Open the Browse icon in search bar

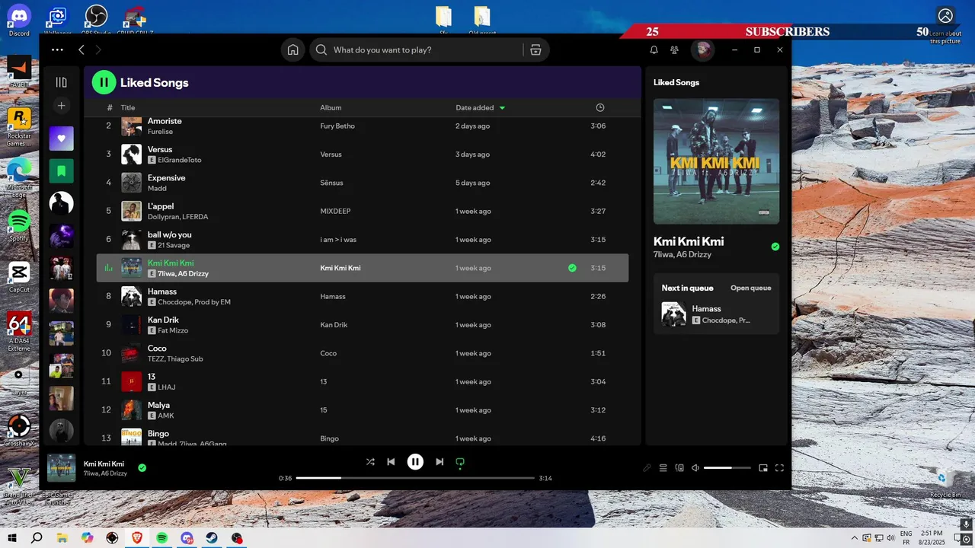tap(535, 50)
